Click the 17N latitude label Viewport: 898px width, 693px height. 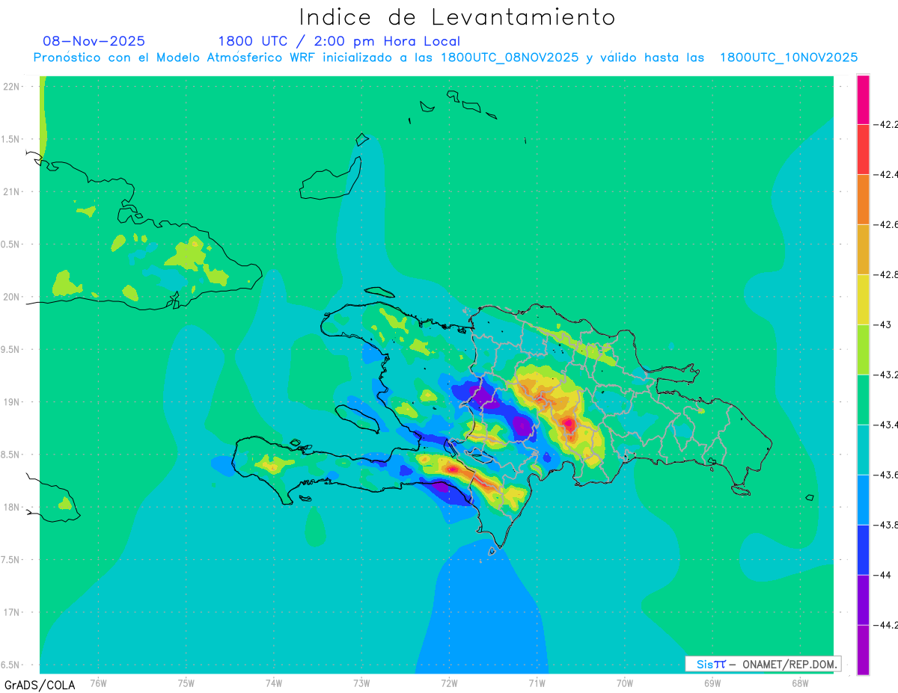click(x=11, y=612)
